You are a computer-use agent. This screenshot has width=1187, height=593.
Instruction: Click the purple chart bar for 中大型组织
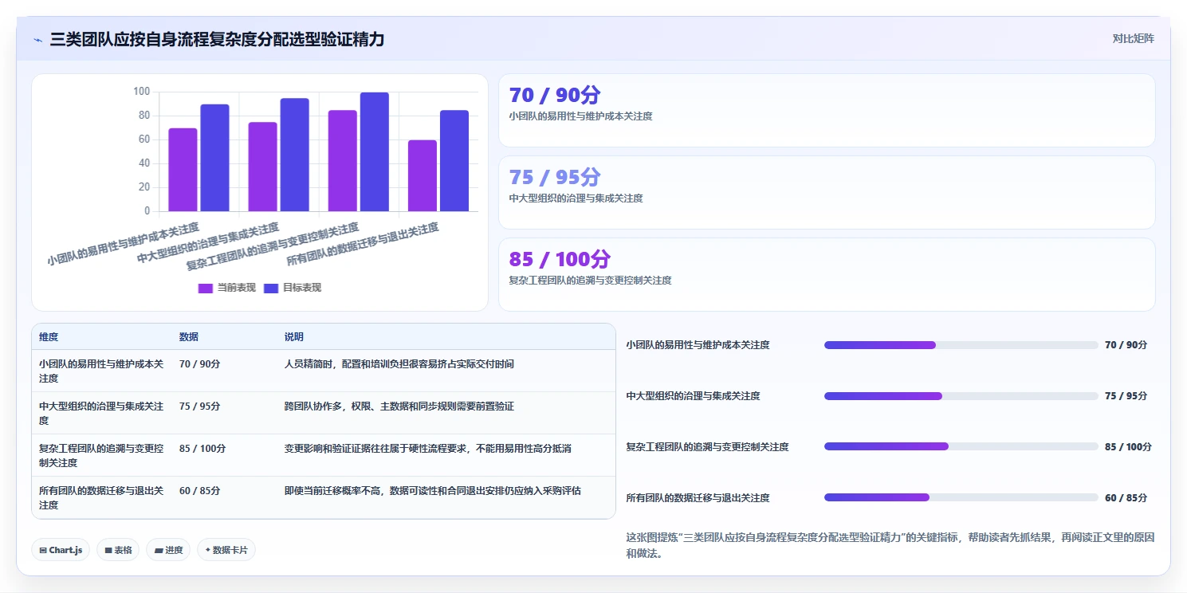coord(263,167)
